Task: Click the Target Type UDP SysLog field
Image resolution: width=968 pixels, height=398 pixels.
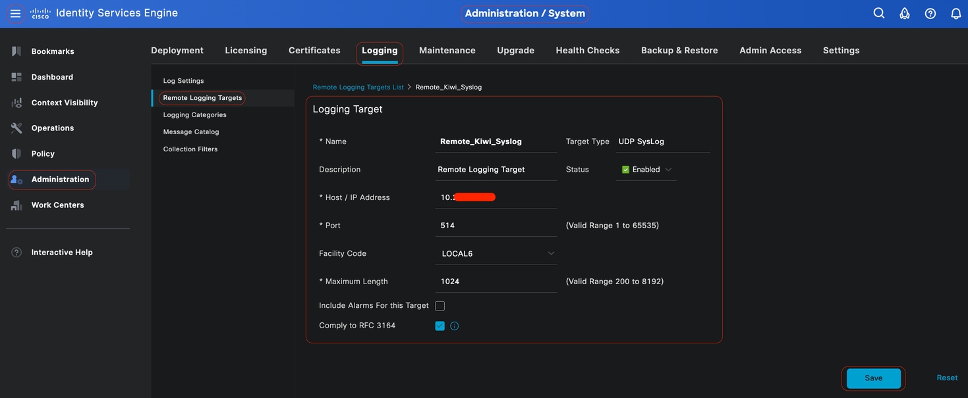Action: tap(663, 141)
